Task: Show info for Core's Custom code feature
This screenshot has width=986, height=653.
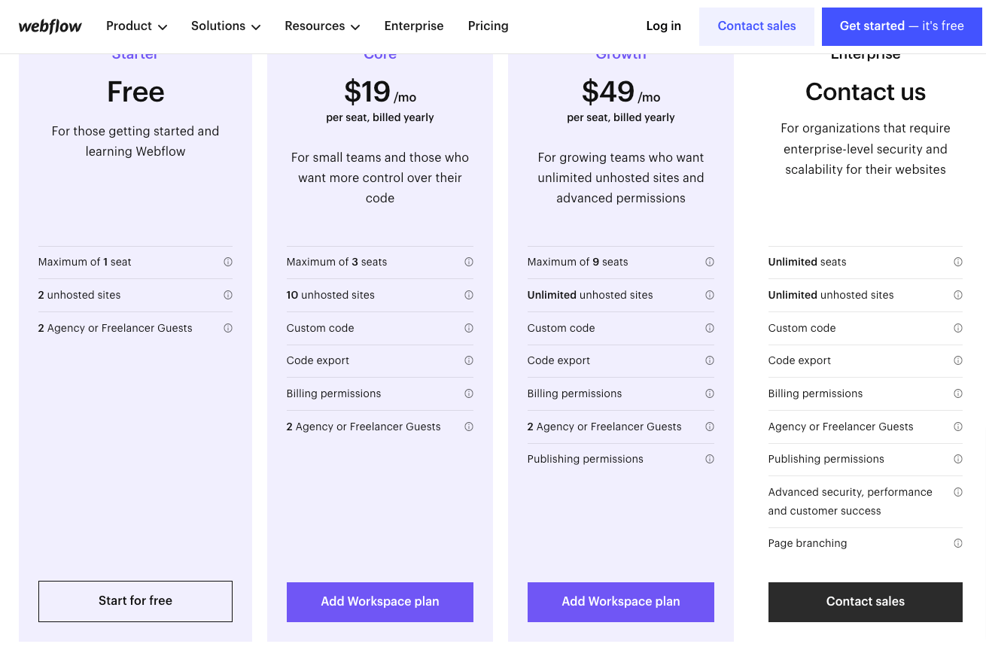Action: click(x=469, y=328)
